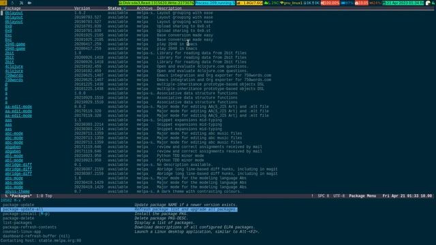Click 'Contacting host: stable.melpa.org:80' echo message

pos(41,241)
